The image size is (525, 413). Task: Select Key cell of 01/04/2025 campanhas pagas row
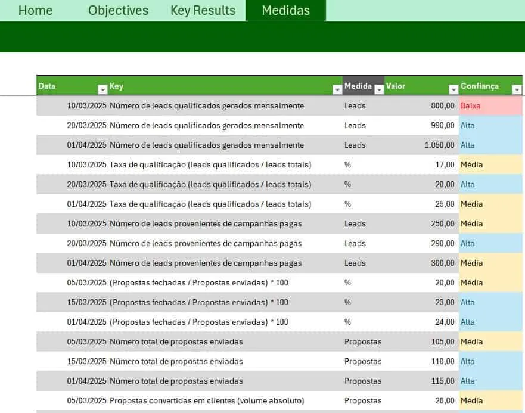pos(225,263)
